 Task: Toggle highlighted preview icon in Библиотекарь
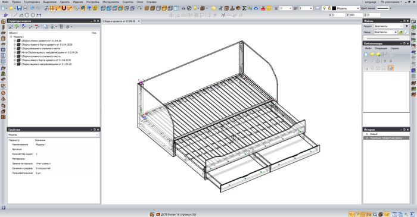(390, 68)
